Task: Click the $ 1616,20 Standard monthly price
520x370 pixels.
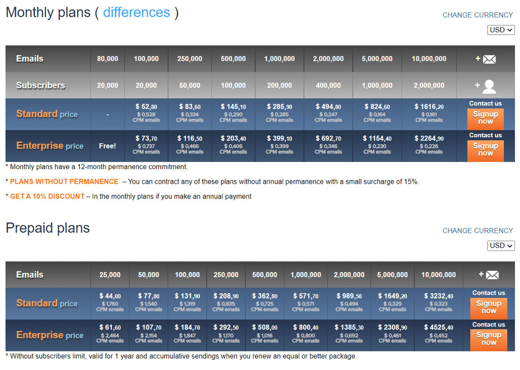Action: coord(429,107)
